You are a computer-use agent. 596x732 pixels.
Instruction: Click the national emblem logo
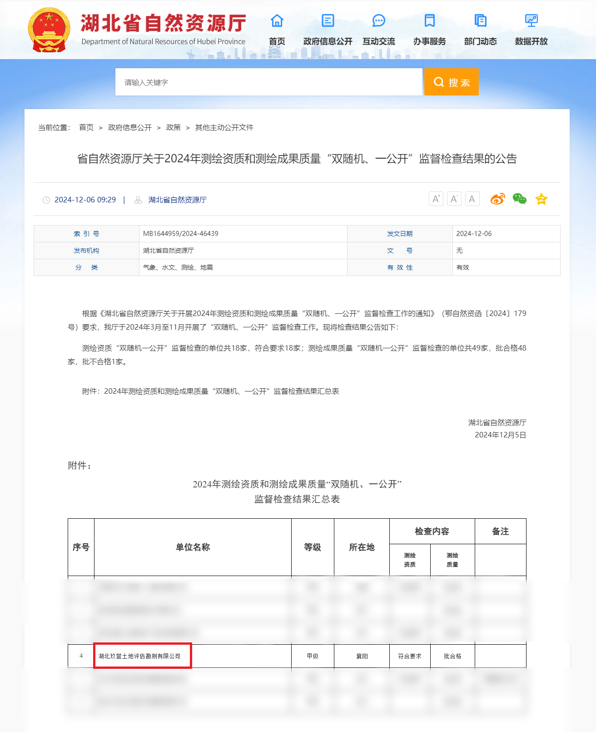(x=49, y=30)
